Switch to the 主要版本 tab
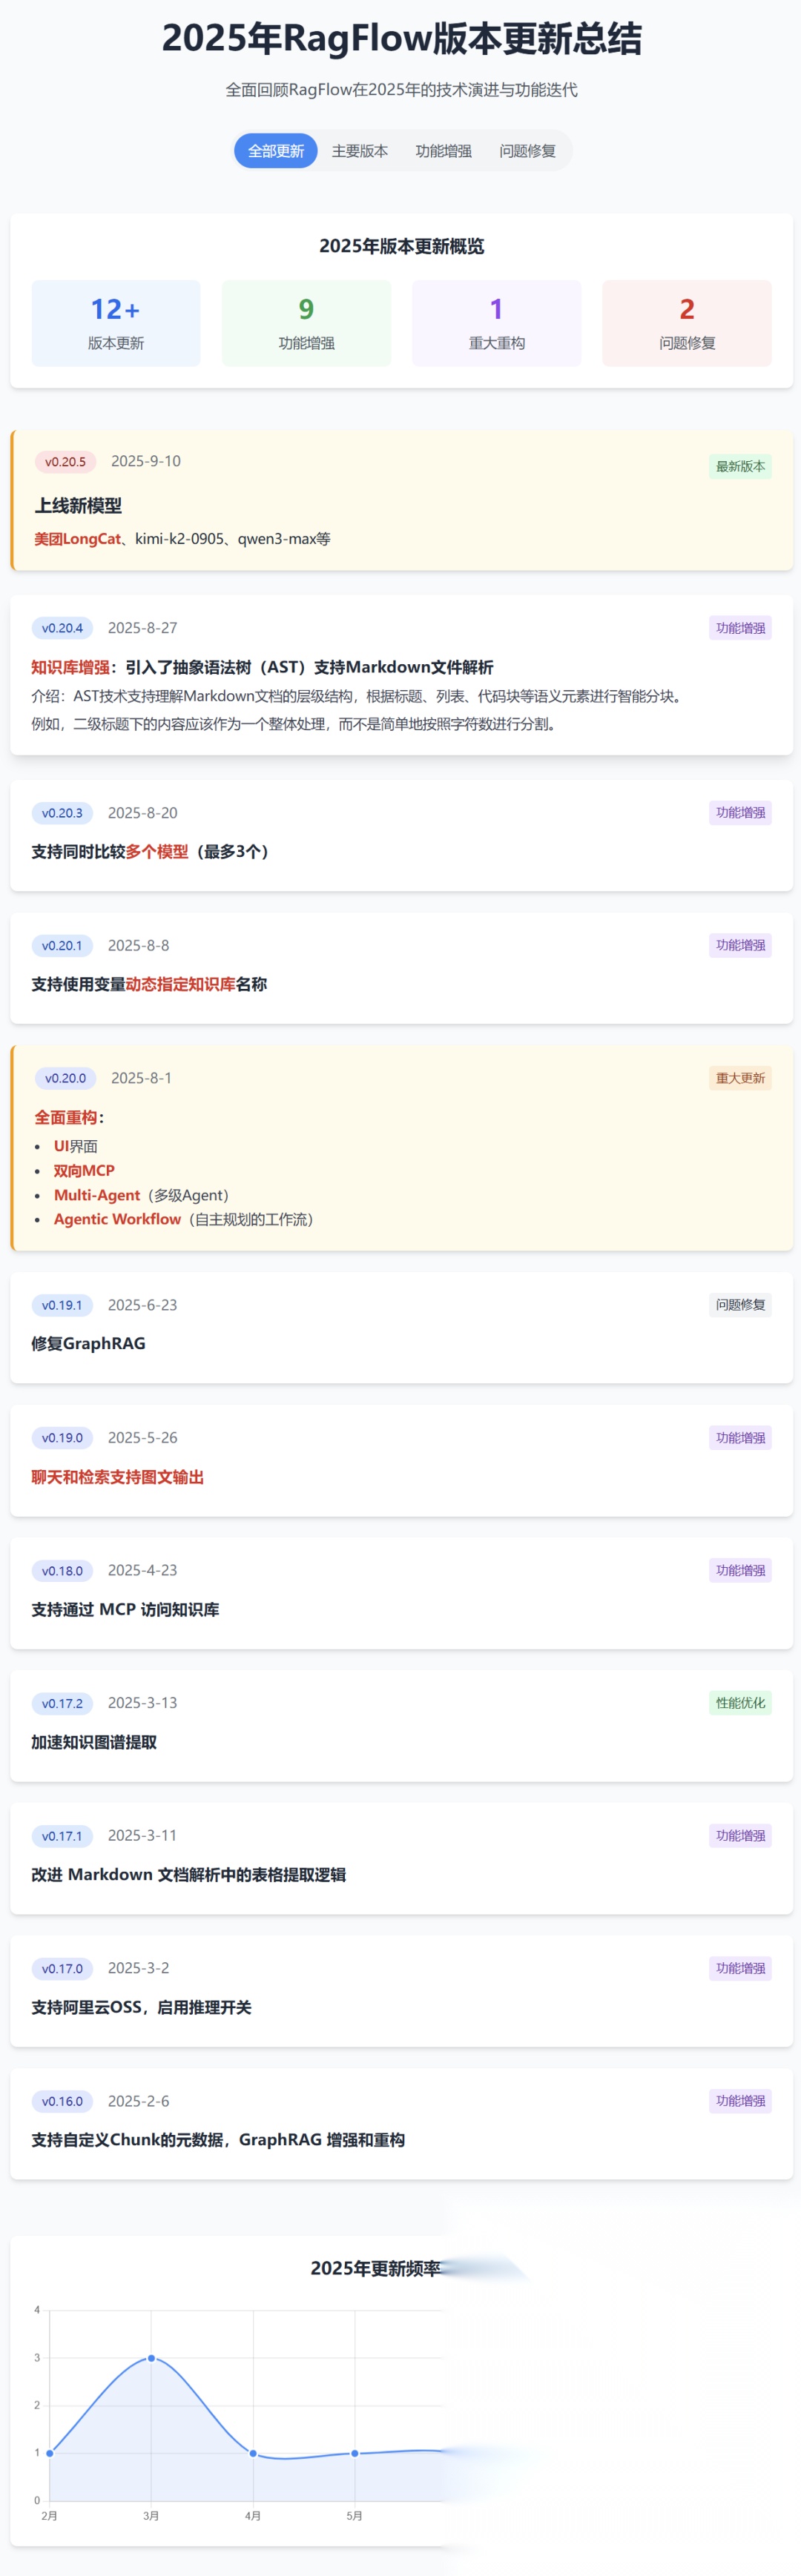Image resolution: width=801 pixels, height=2576 pixels. [x=360, y=151]
